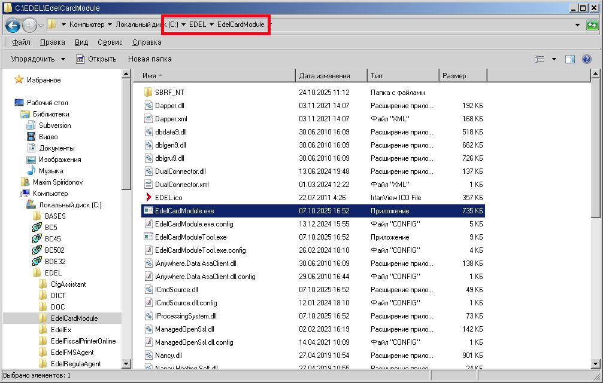
Task: Click the Открыть toolbar button
Action: point(96,59)
